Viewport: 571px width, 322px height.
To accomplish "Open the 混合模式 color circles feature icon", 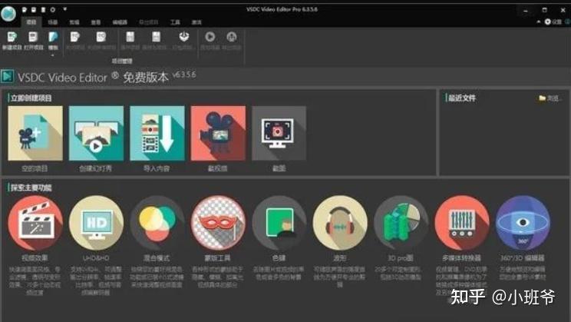I will click(x=157, y=223).
